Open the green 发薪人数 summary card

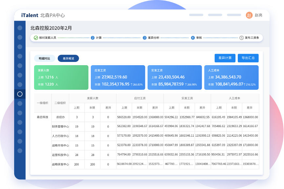pos(61,77)
